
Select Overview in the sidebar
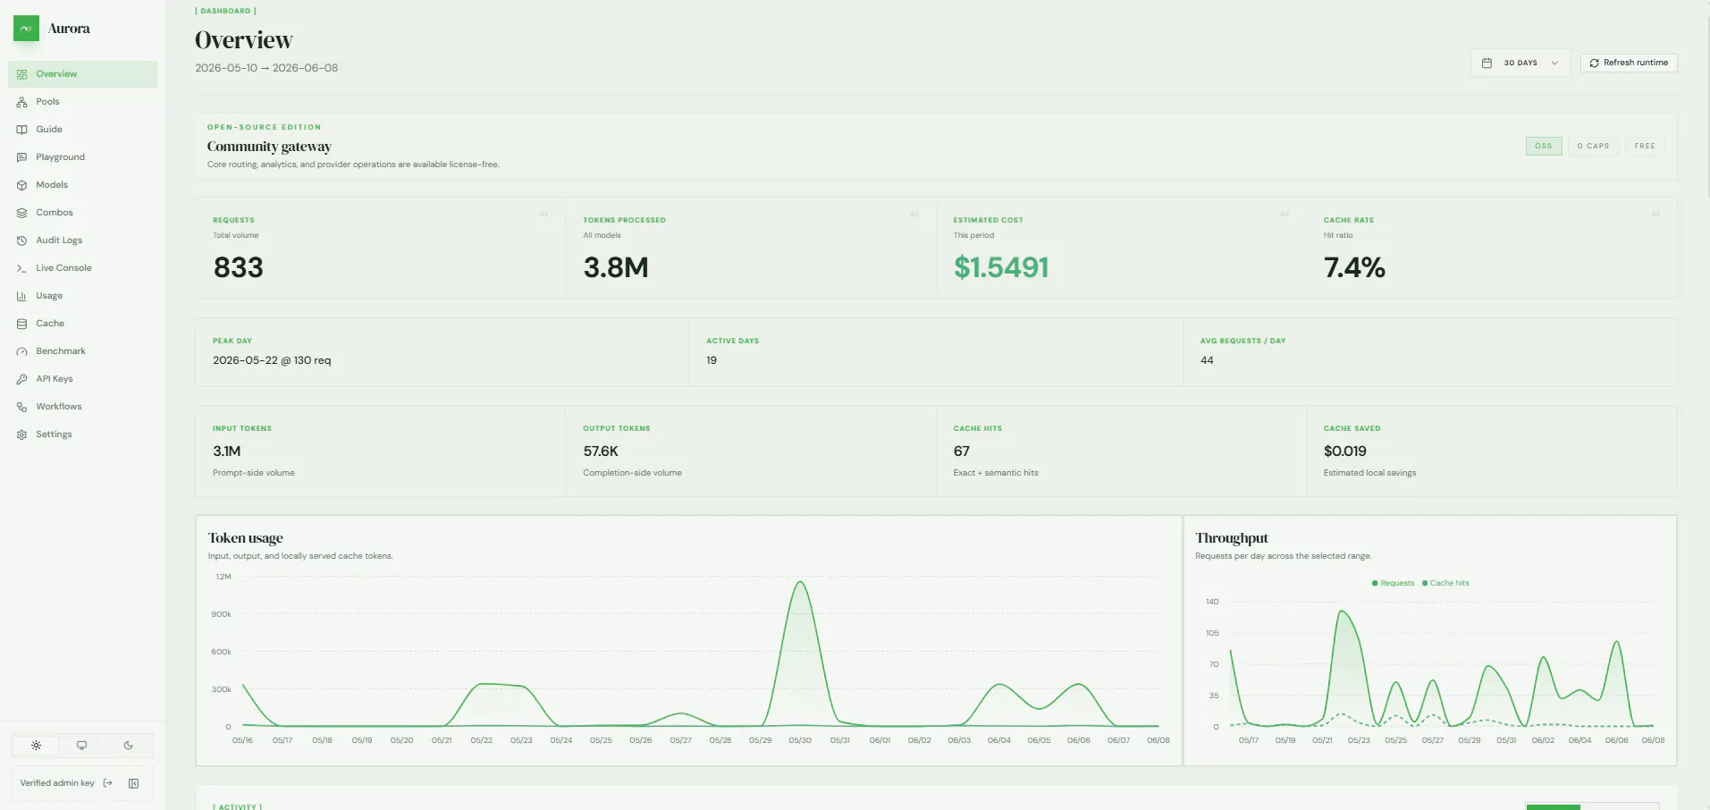pos(83,74)
